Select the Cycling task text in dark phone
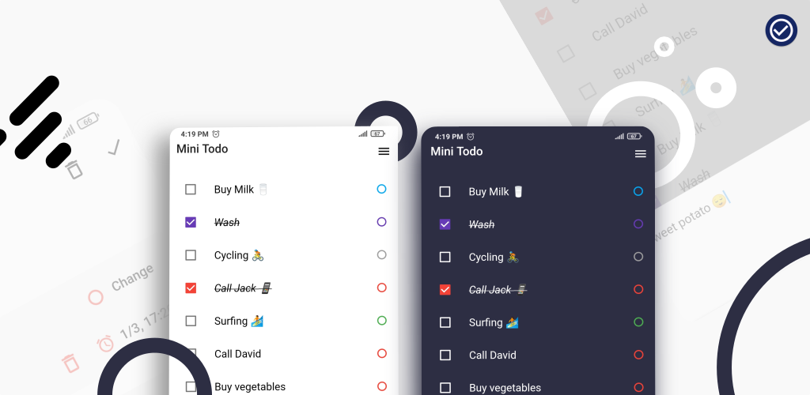 (494, 257)
